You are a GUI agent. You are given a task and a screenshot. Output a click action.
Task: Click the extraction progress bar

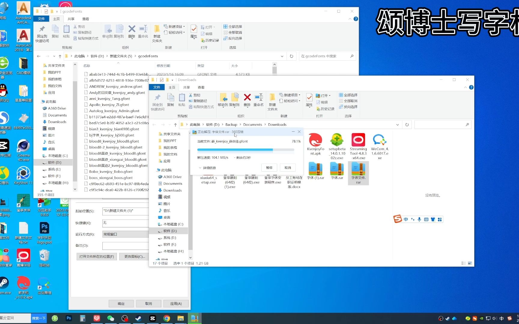click(246, 149)
